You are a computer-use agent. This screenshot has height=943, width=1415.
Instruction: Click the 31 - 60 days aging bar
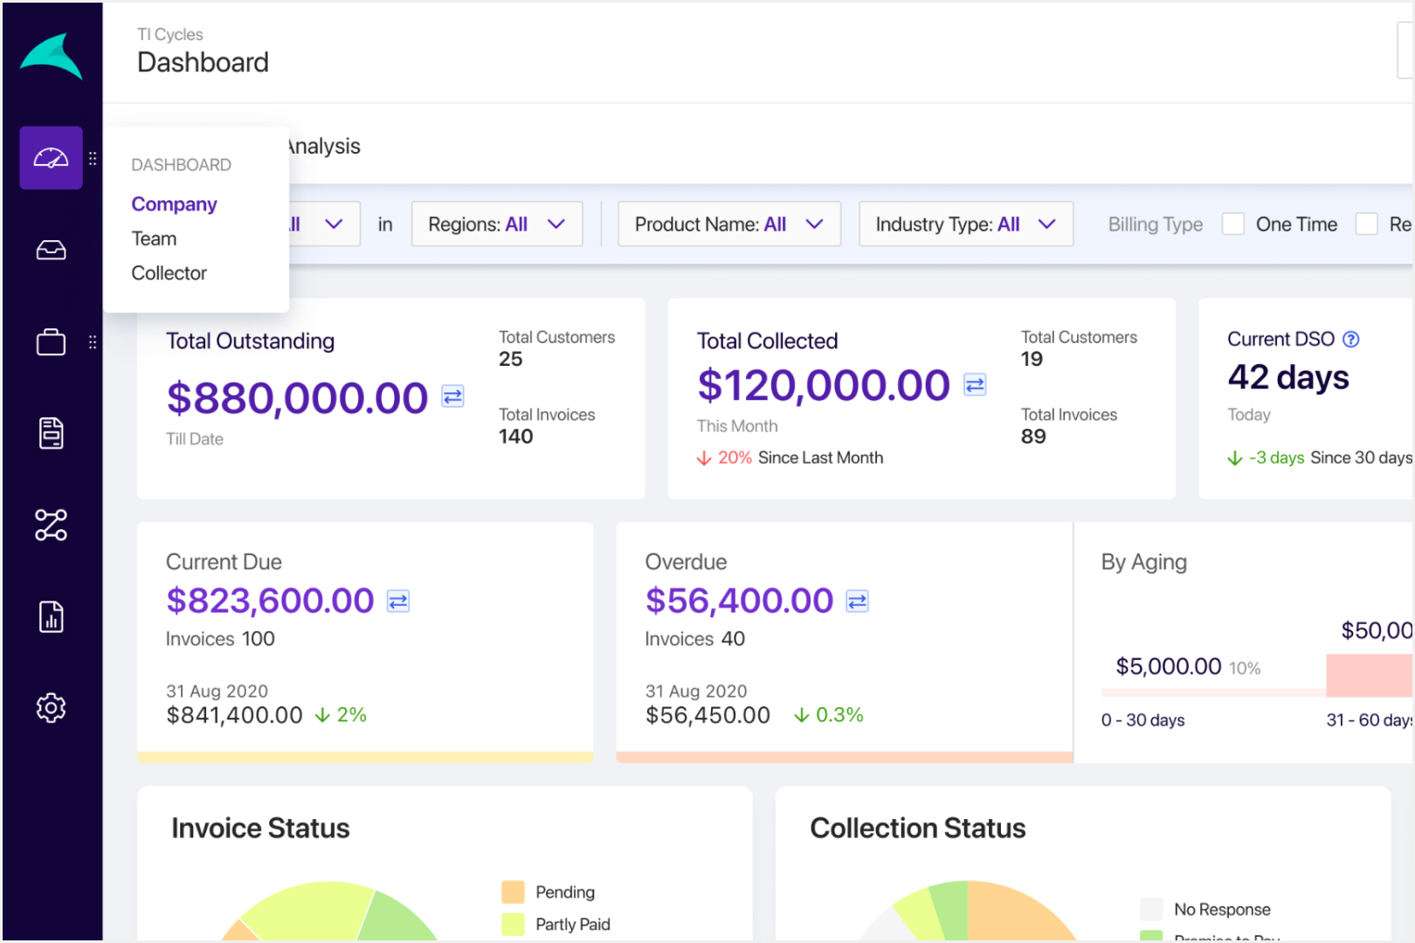(1370, 676)
